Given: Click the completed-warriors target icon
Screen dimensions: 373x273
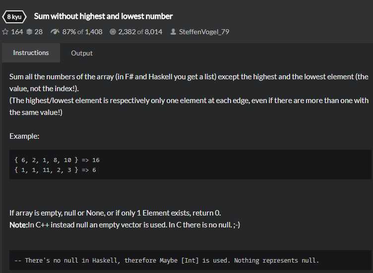Looking at the screenshot, I should [112, 32].
